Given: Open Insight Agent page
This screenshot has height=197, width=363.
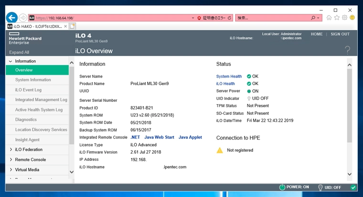Looking at the screenshot, I should click(37, 140).
